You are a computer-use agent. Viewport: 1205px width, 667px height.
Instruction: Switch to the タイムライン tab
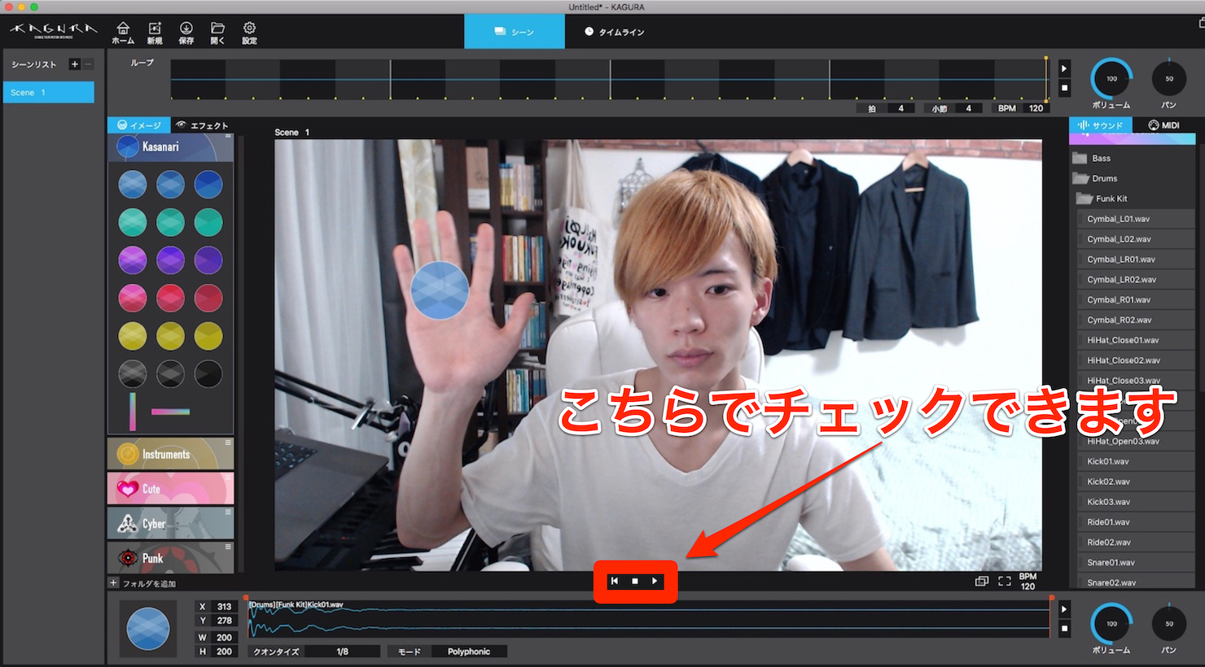point(615,32)
